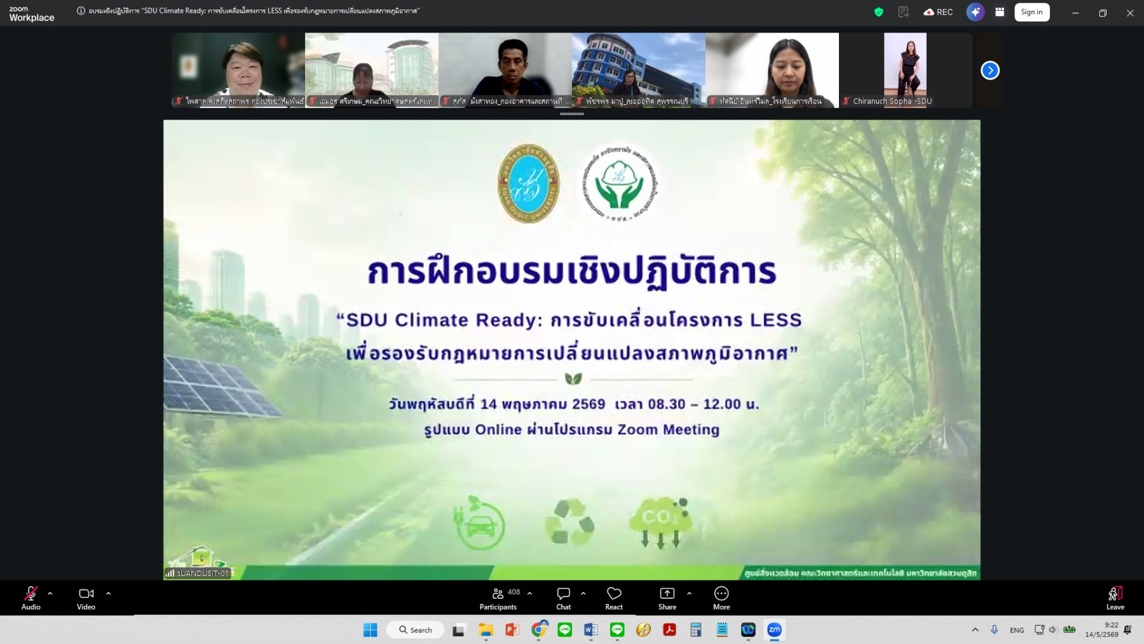Expand audio options caret next to Audio
Screen dimensions: 1144x644
coord(50,593)
